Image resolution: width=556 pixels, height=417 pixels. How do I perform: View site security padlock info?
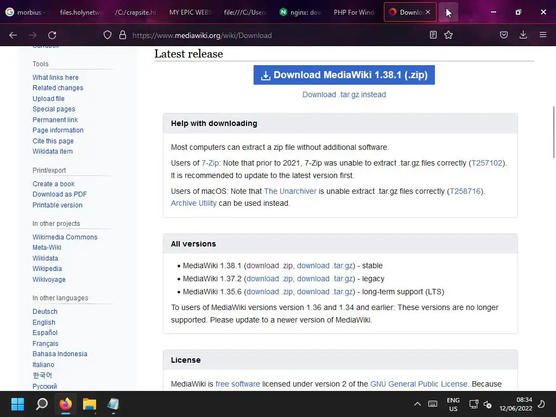(123, 35)
